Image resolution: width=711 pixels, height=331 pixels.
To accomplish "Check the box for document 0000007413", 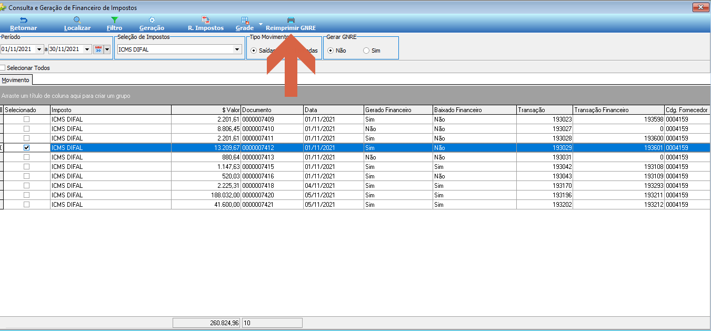I will tap(26, 157).
